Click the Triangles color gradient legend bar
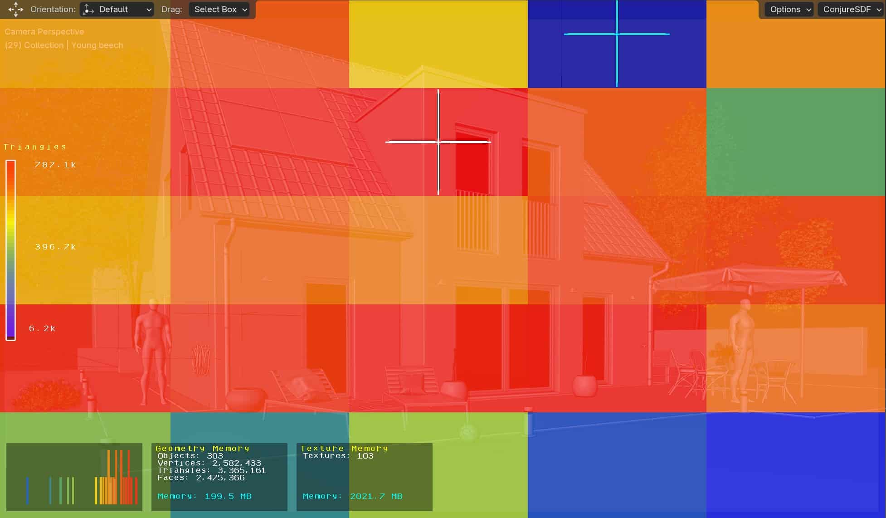Viewport: 886px width, 518px height. 10,249
